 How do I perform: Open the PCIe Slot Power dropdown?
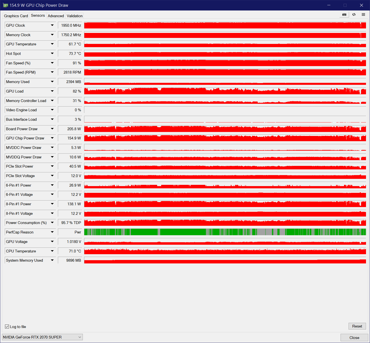[52, 166]
